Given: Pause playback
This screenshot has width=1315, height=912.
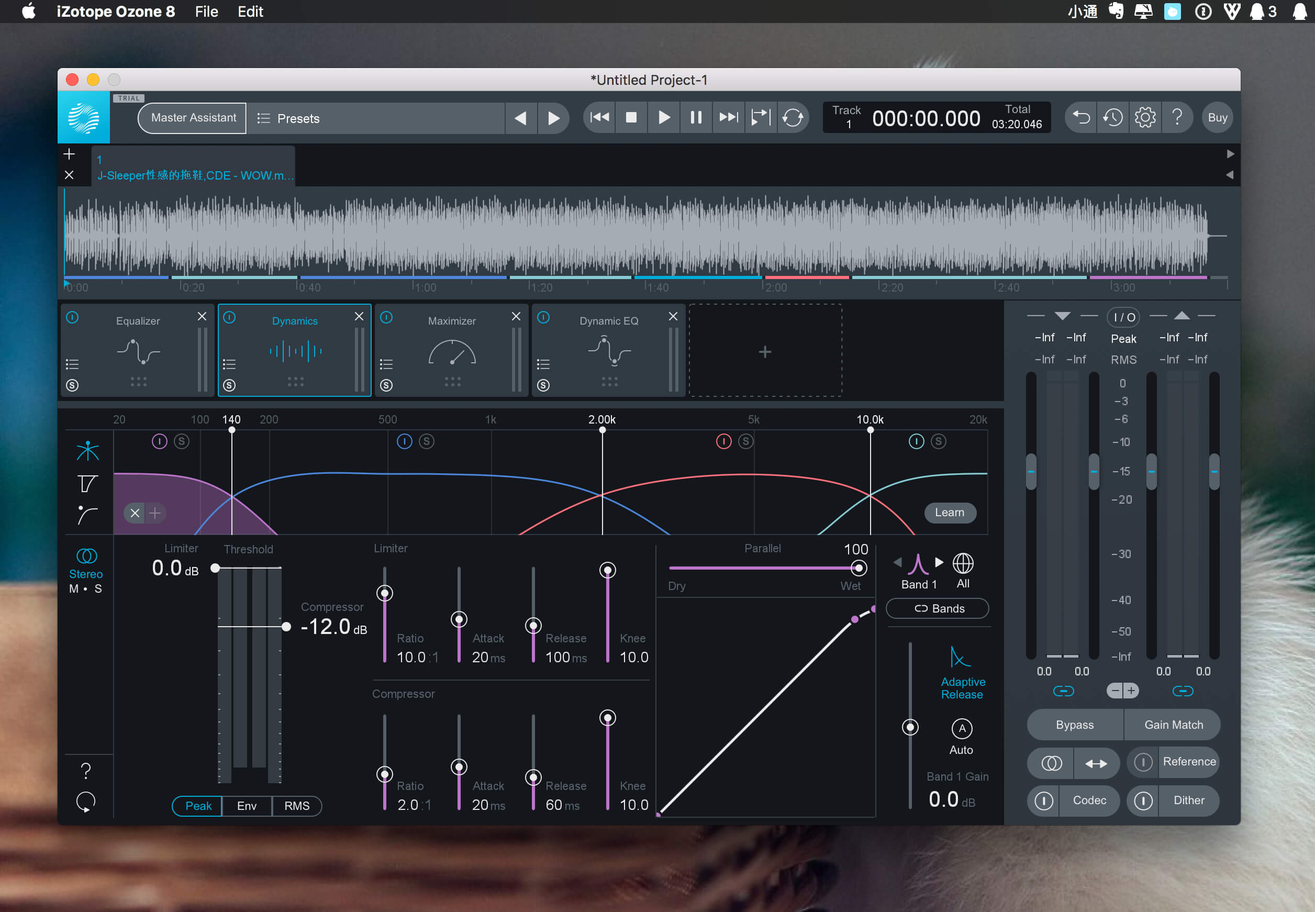Looking at the screenshot, I should point(696,118).
